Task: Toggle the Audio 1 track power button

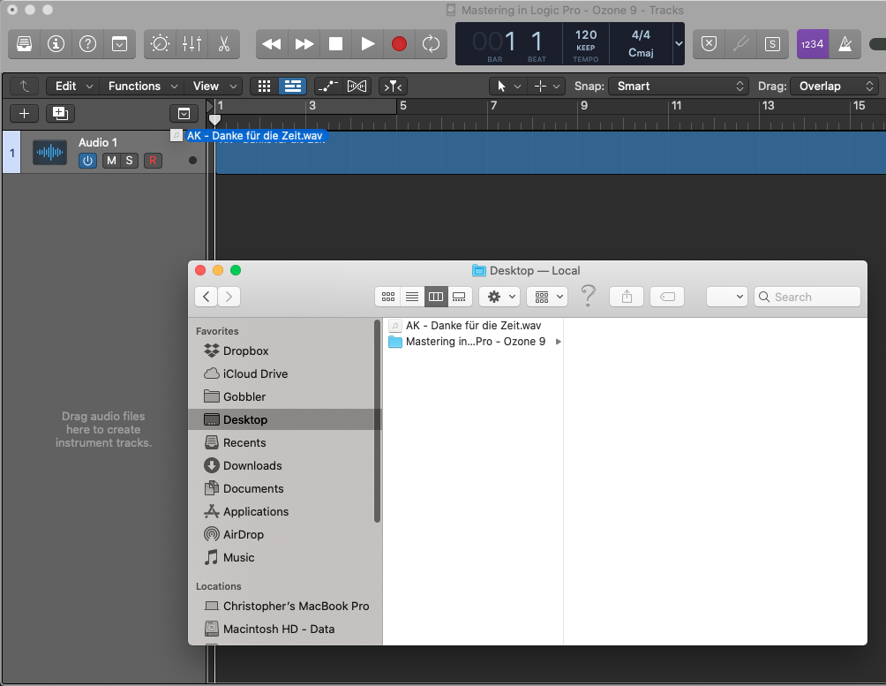Action: (x=87, y=161)
